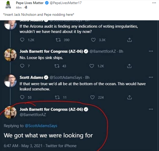Click reply icon on Scott Adams' first tweet

[x=22, y=40]
